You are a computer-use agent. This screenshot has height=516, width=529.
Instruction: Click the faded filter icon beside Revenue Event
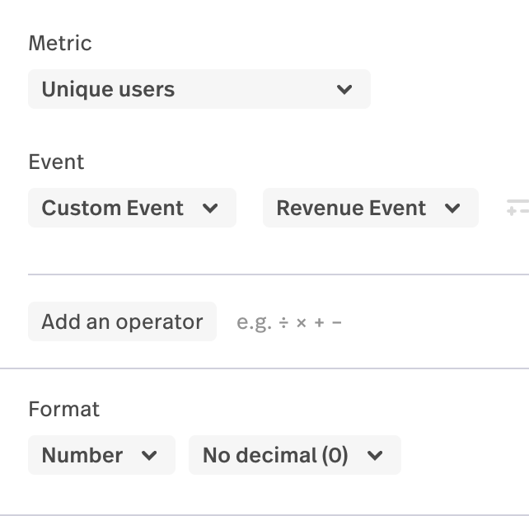click(x=517, y=208)
